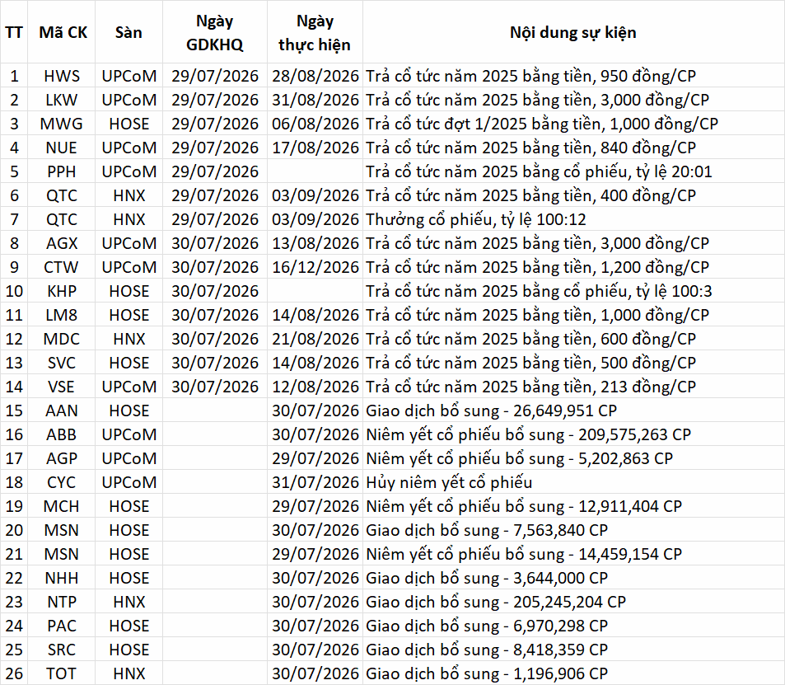Screen dimensions: 785x685
Task: Select the empty execution date cell for PPH
Action: click(x=315, y=171)
